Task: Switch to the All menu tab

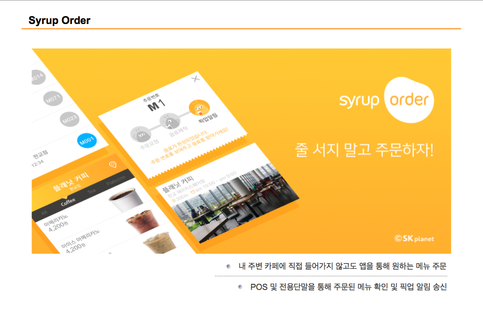Action: click(x=44, y=213)
